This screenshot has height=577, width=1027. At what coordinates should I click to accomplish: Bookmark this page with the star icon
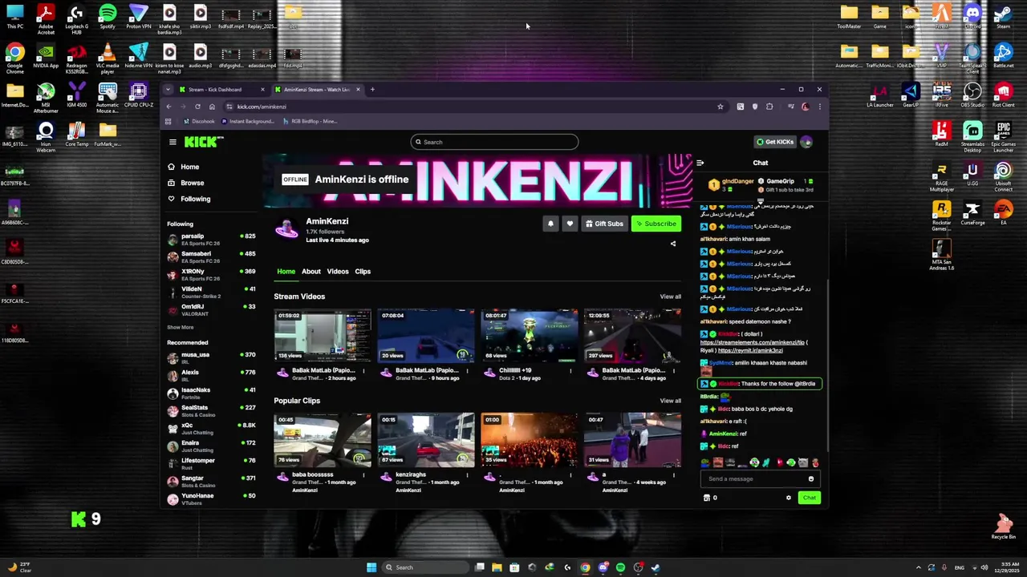click(721, 107)
